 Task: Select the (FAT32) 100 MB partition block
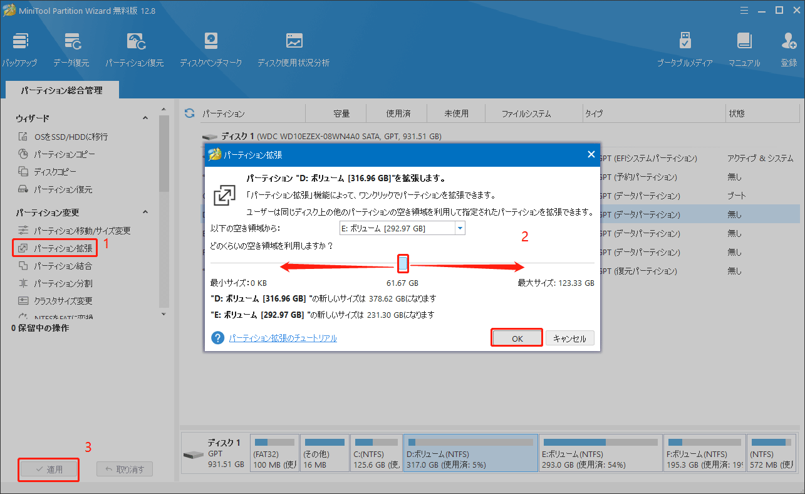(x=274, y=453)
